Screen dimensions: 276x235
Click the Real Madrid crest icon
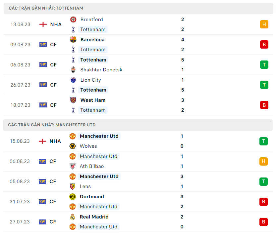click(x=73, y=217)
